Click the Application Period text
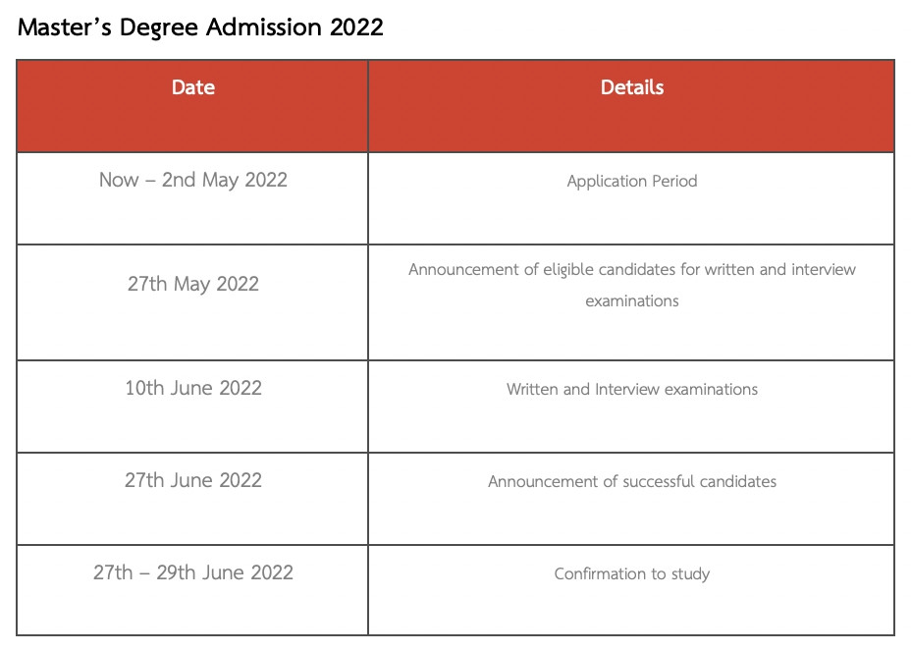The image size is (911, 652). click(631, 181)
